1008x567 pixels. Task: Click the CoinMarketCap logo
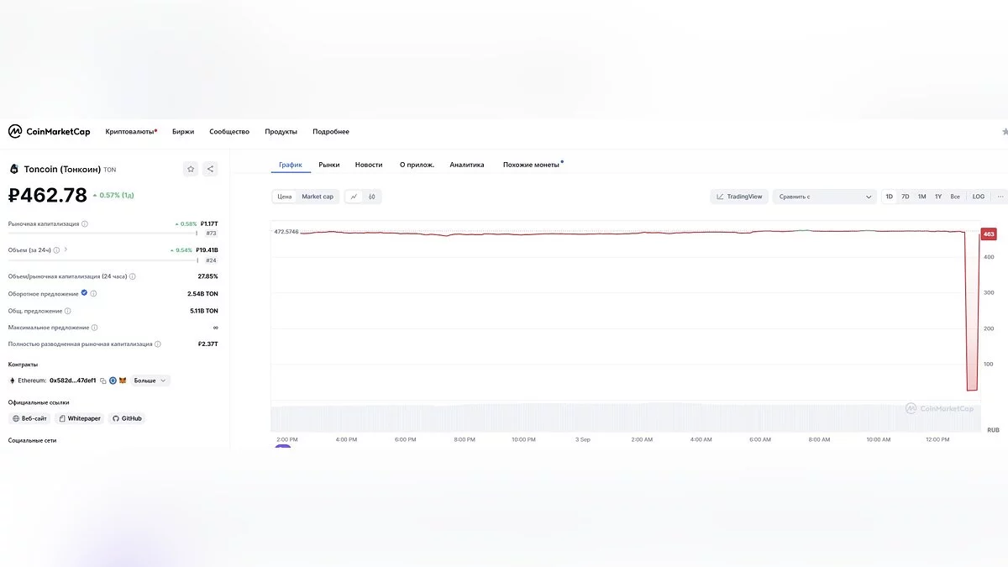[49, 132]
